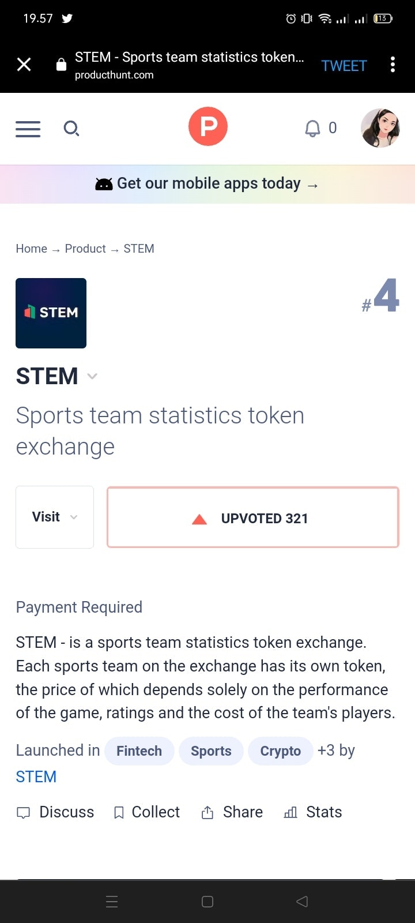
Task: Tap the TWEET button
Action: coord(344,66)
